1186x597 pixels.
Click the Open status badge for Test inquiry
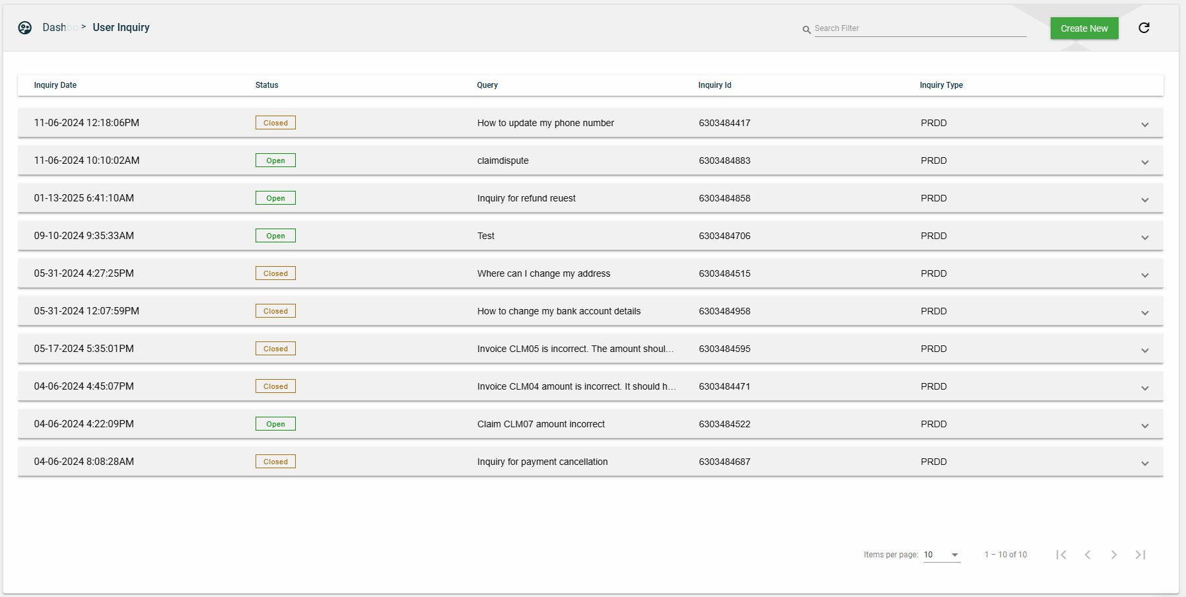click(275, 236)
